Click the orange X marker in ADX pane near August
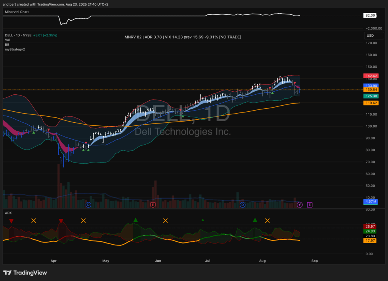Image resolution: width=388 pixels, height=281 pixels. coord(268,220)
